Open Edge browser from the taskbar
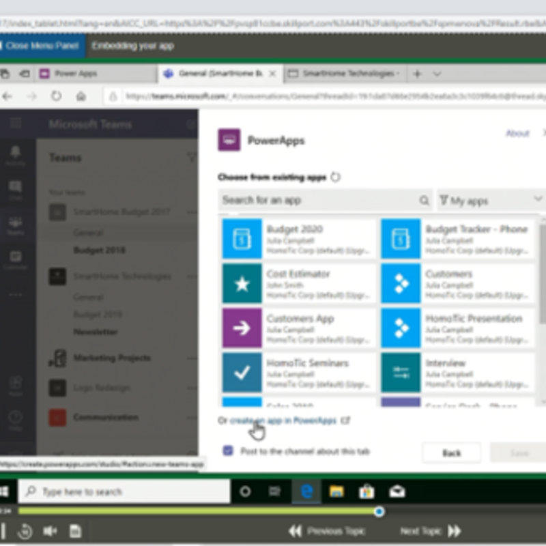The height and width of the screenshot is (546, 546). tap(306, 491)
